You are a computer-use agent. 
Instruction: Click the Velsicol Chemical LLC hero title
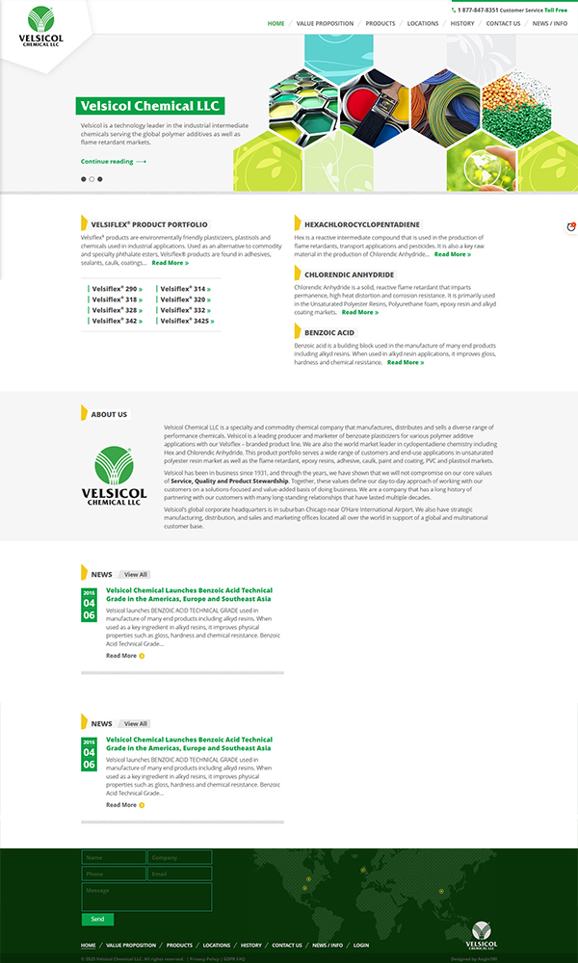(150, 106)
